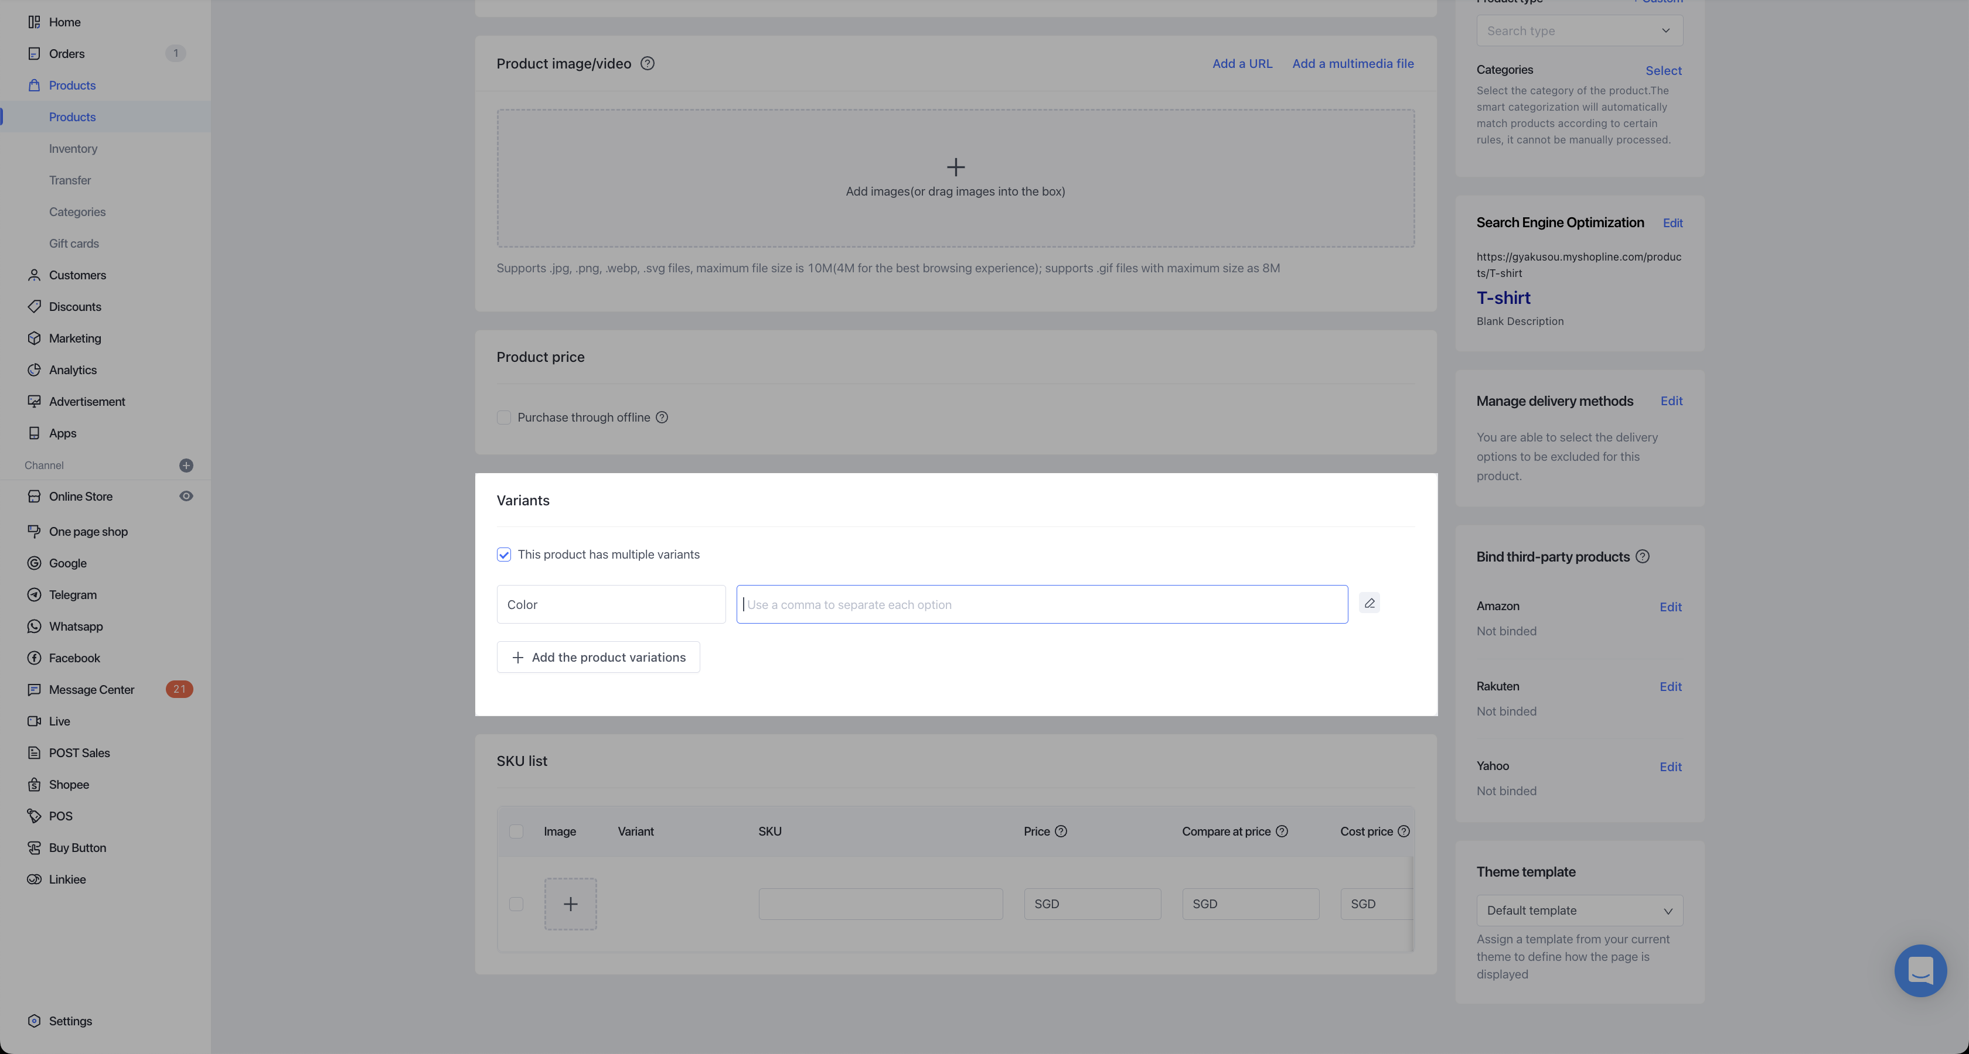Image resolution: width=1969 pixels, height=1054 pixels.
Task: Click the Compare at price help icon
Action: 1282,831
